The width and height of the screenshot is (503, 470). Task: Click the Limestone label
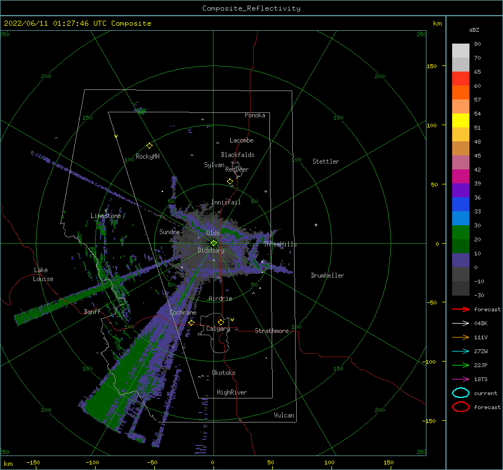point(106,216)
